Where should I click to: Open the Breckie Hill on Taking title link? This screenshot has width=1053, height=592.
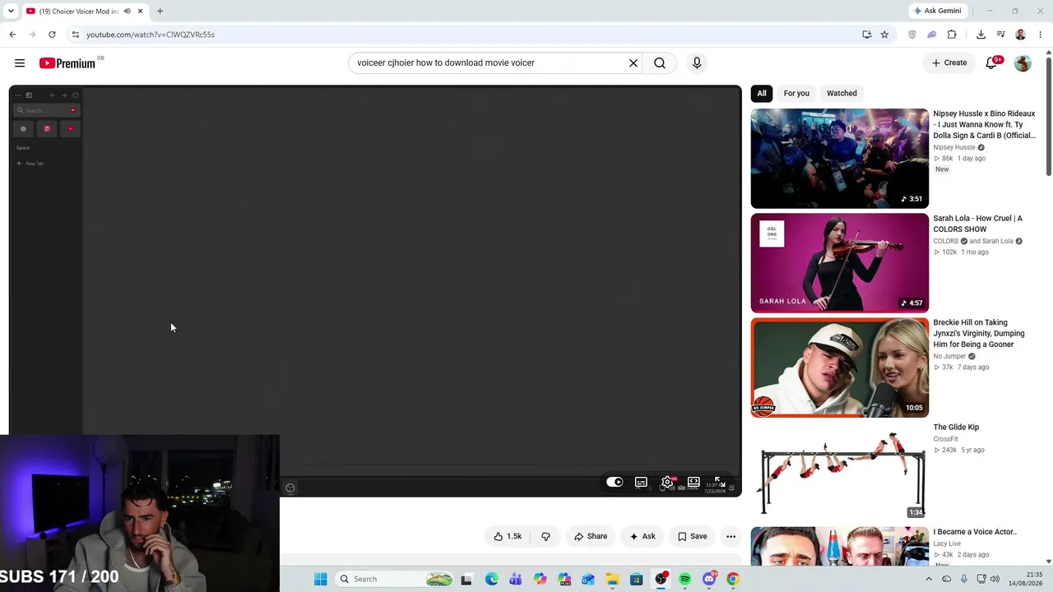tap(979, 334)
